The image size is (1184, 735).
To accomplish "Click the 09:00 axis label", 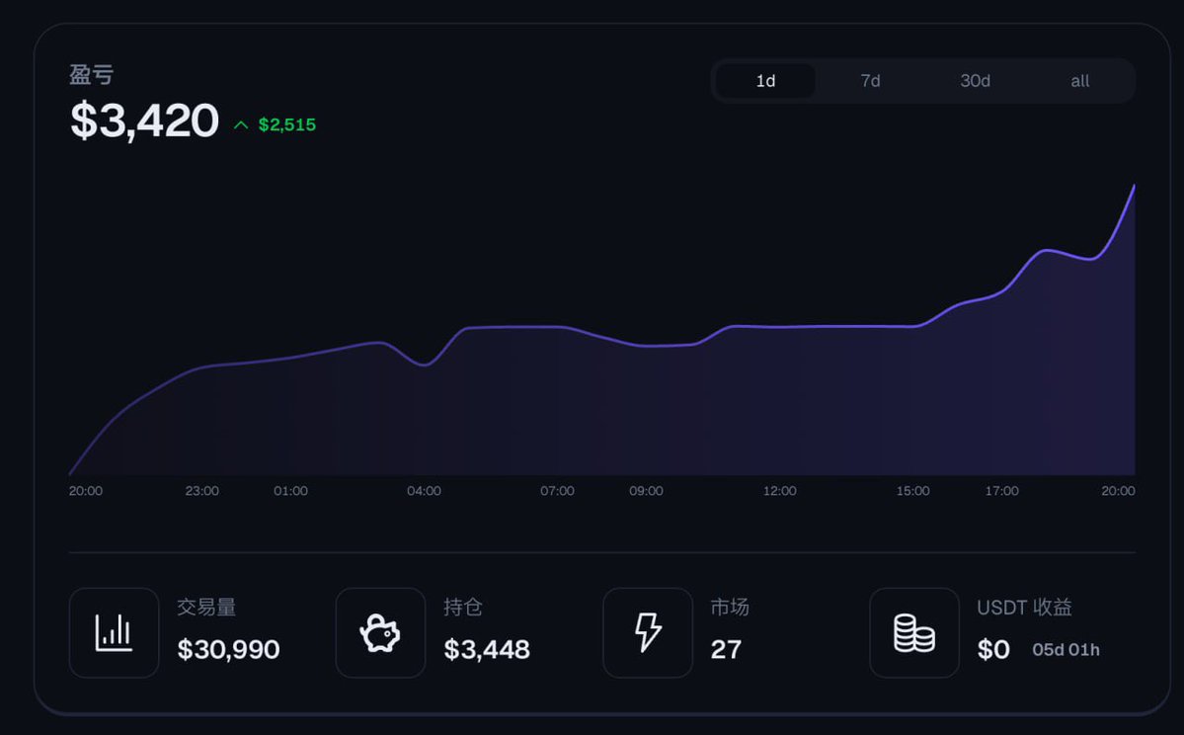I will pyautogui.click(x=647, y=491).
